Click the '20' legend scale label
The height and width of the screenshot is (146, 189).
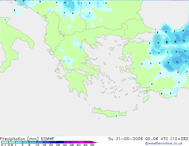(x=51, y=145)
